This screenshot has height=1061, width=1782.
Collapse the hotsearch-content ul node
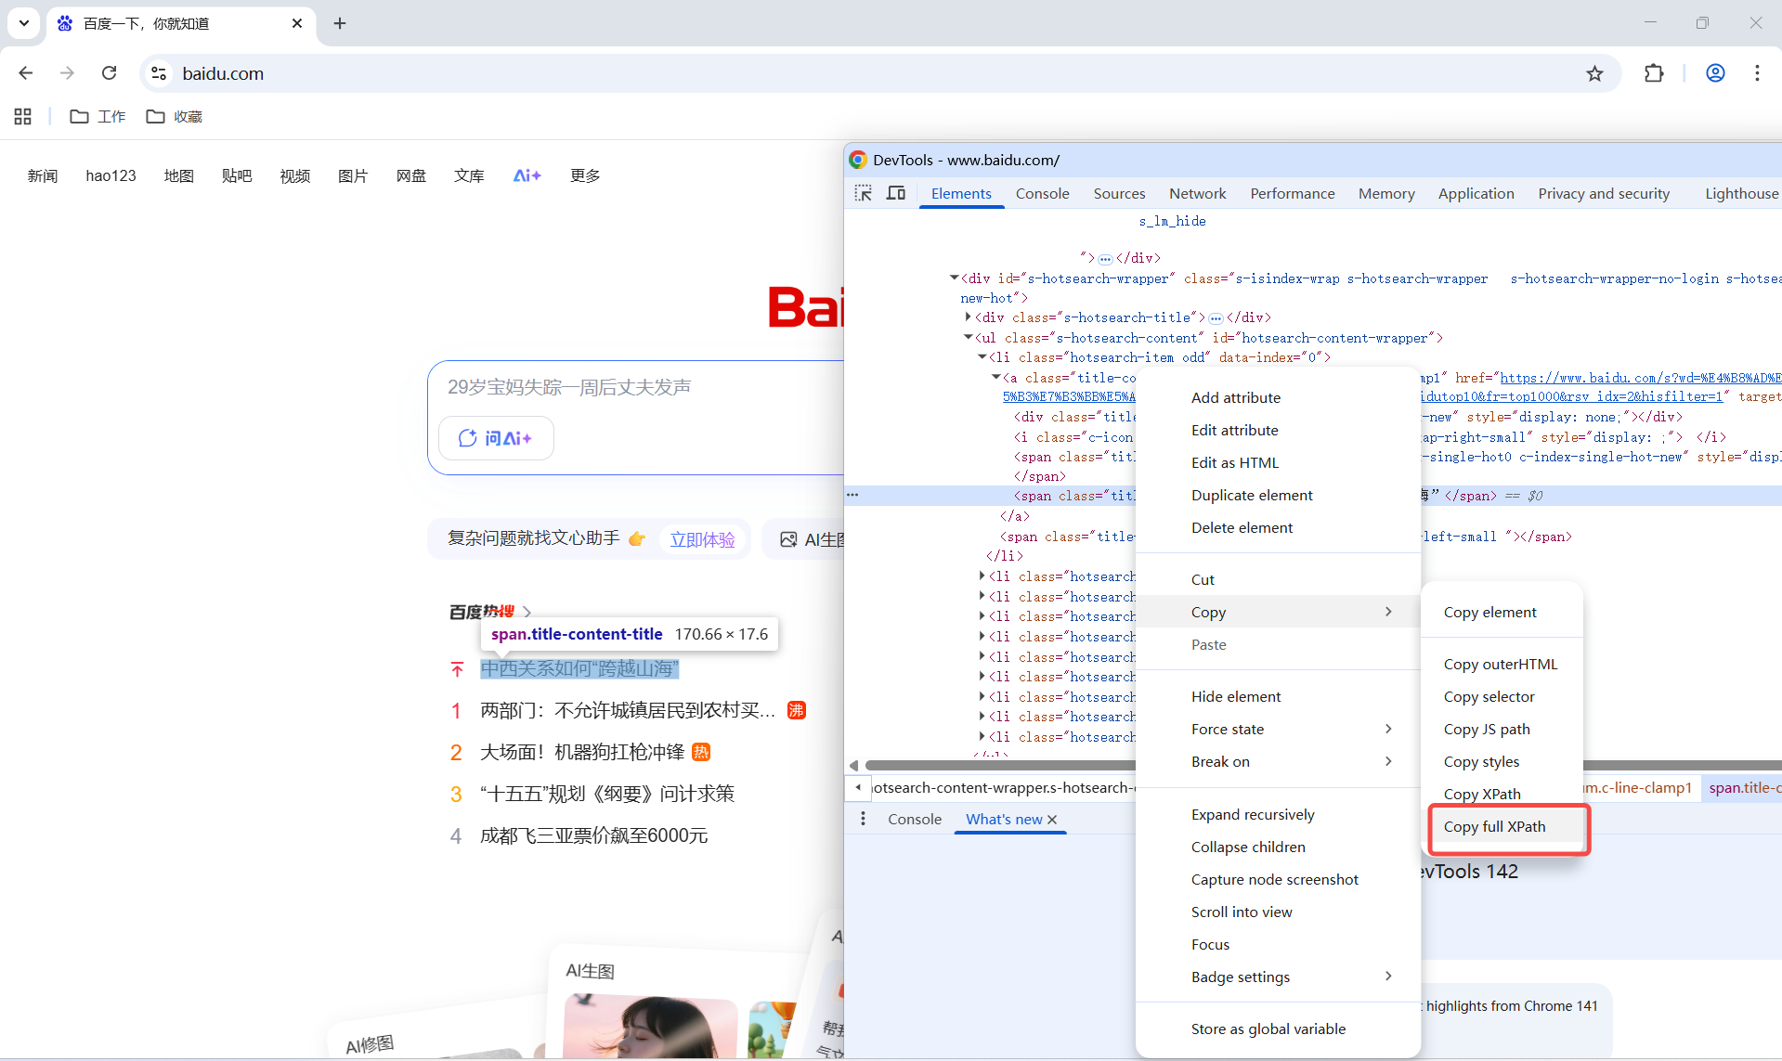[x=969, y=338]
